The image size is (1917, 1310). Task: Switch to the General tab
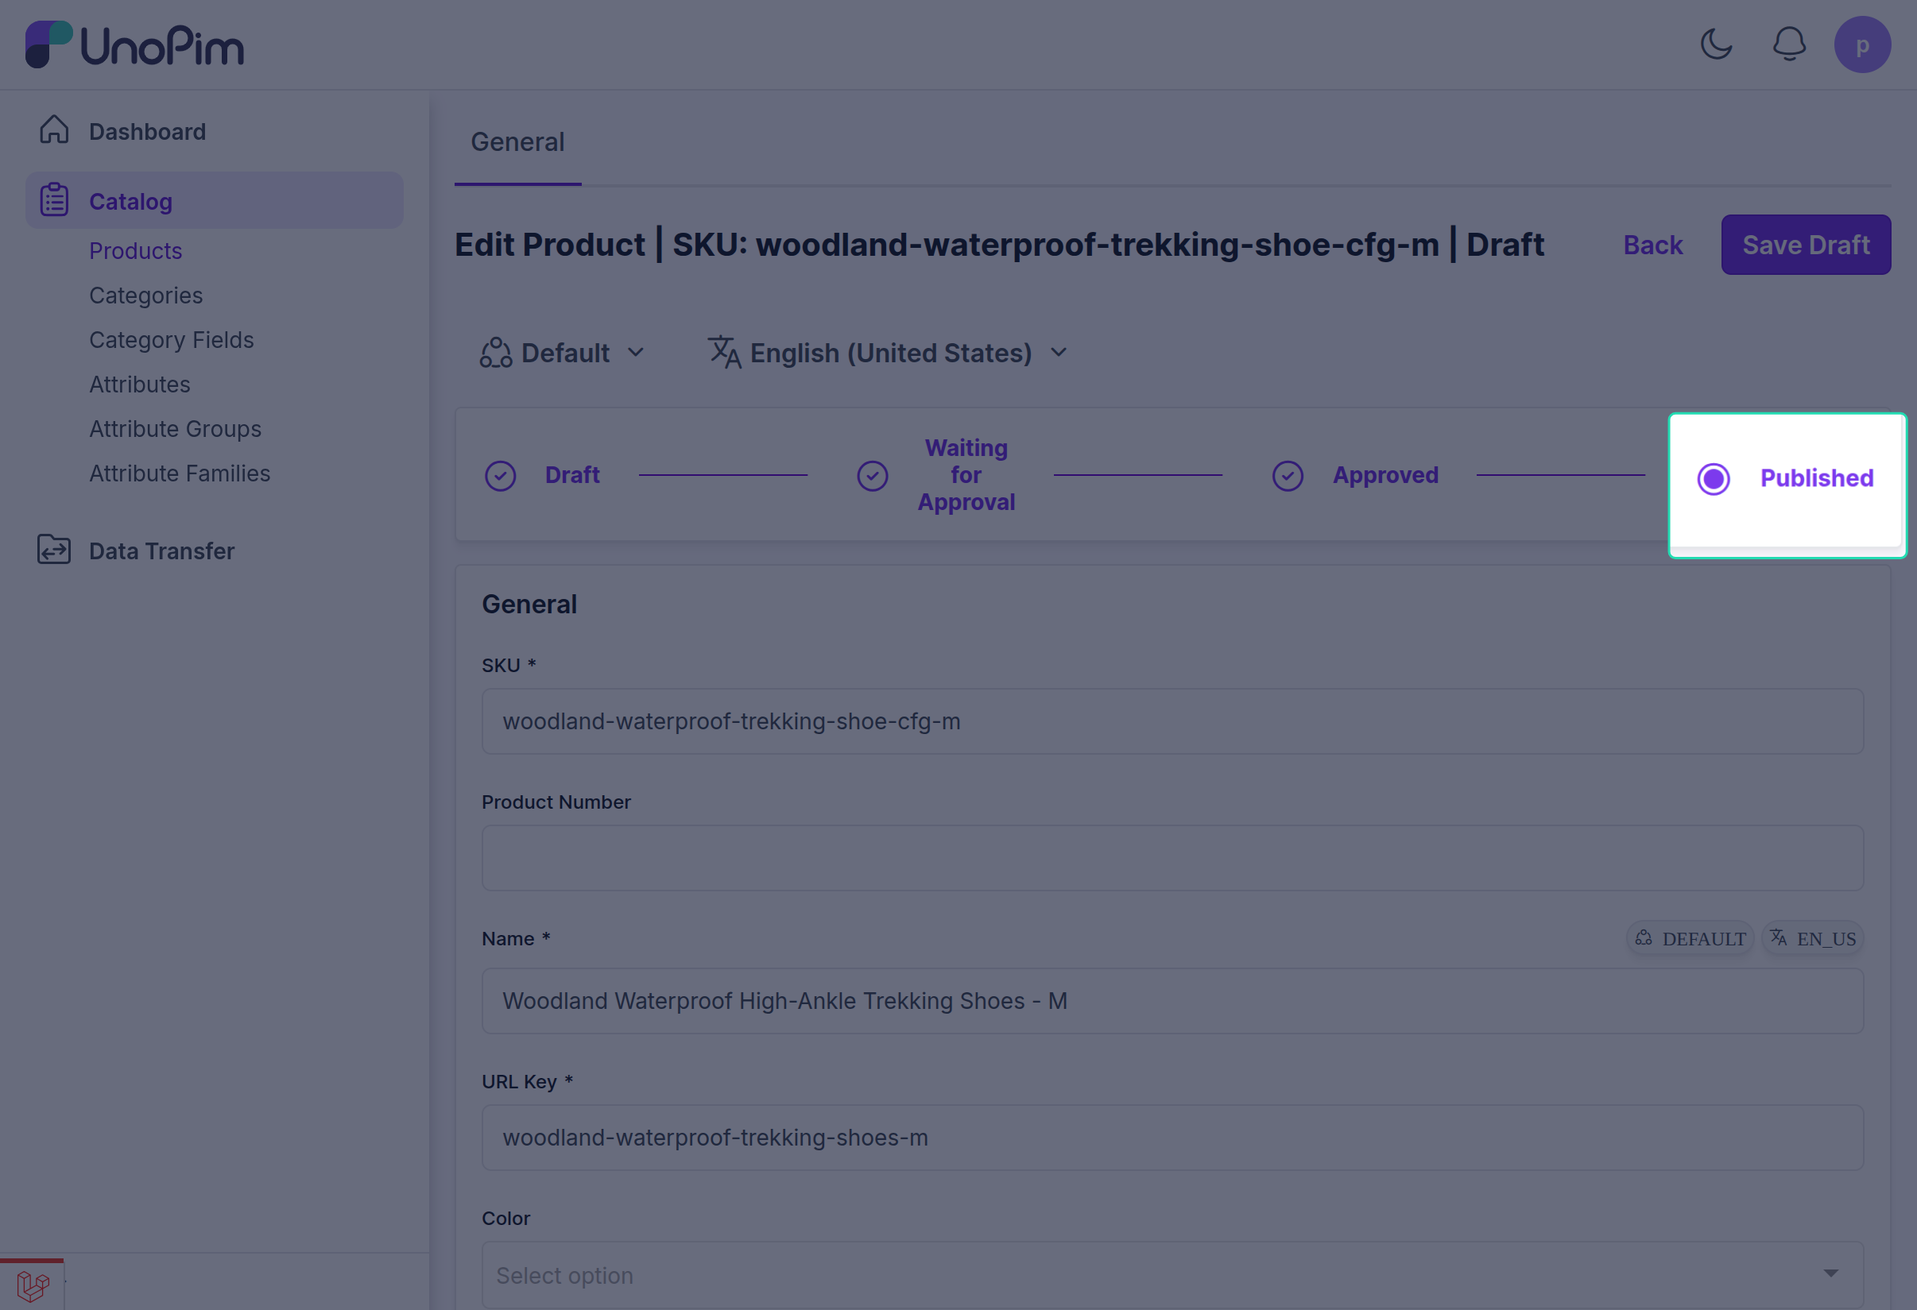click(x=517, y=141)
